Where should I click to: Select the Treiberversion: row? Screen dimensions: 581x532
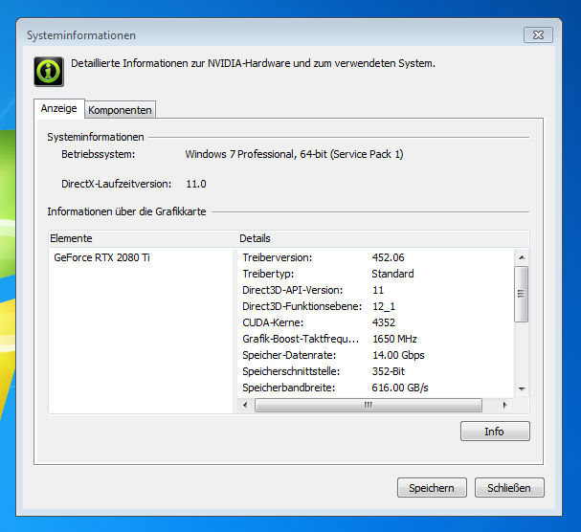click(x=375, y=257)
